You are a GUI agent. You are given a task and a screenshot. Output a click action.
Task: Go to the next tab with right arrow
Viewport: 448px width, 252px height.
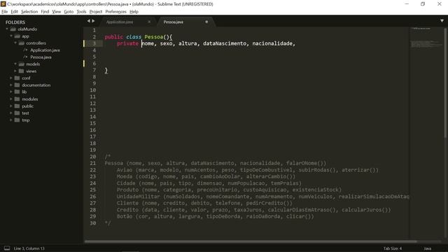tap(93, 21)
